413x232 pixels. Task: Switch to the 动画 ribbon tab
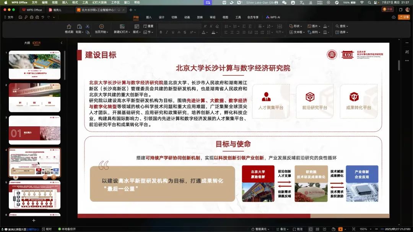point(187,17)
